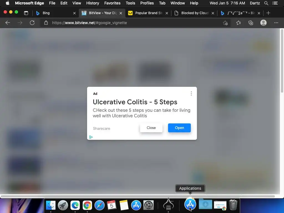Open Control Center list icon in the menu bar
Image resolution: width=284 pixels, height=213 pixels.
tap(275, 3)
